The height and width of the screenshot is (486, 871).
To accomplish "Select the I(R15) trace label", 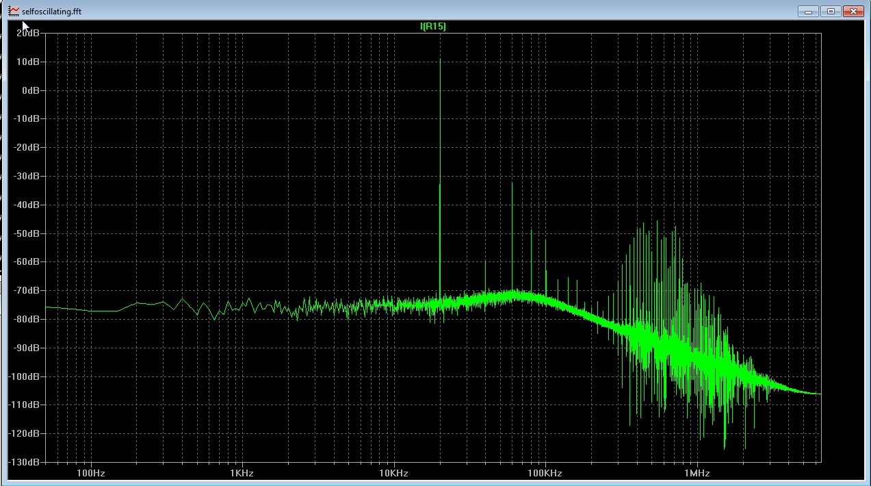I will tap(433, 26).
